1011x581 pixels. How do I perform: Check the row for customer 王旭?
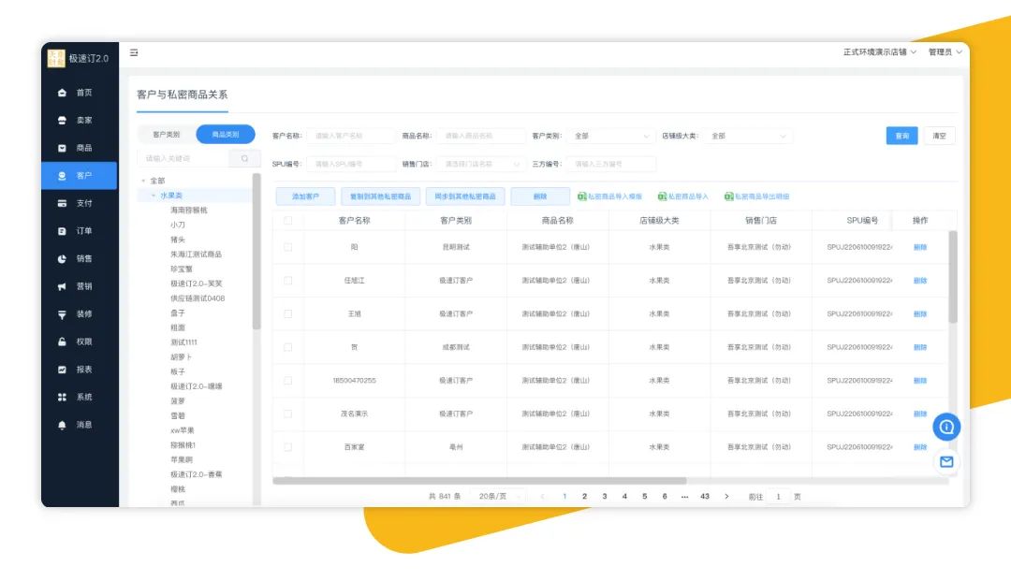[x=287, y=314]
